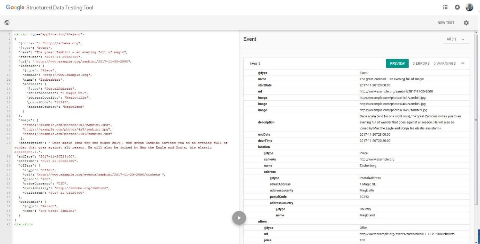
Task: Click code line with "@context" schema.org
Action: [x=50, y=43]
